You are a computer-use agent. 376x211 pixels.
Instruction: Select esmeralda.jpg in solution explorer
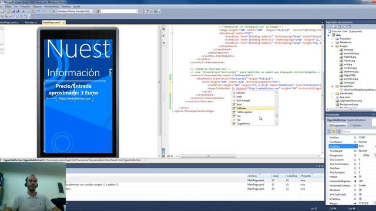[x=351, y=53]
